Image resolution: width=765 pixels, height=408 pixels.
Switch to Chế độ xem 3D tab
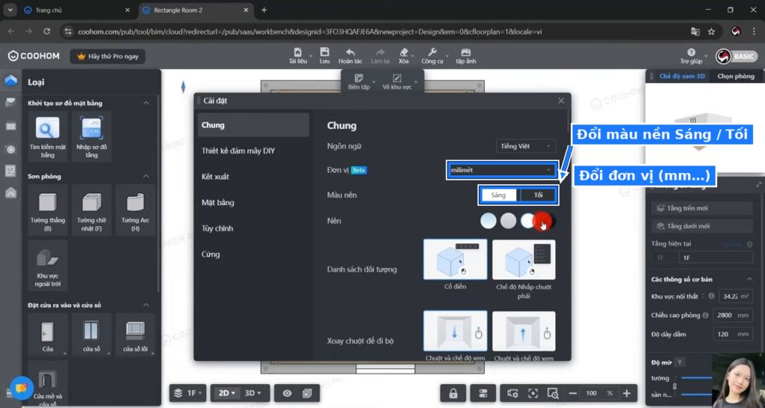[681, 76]
